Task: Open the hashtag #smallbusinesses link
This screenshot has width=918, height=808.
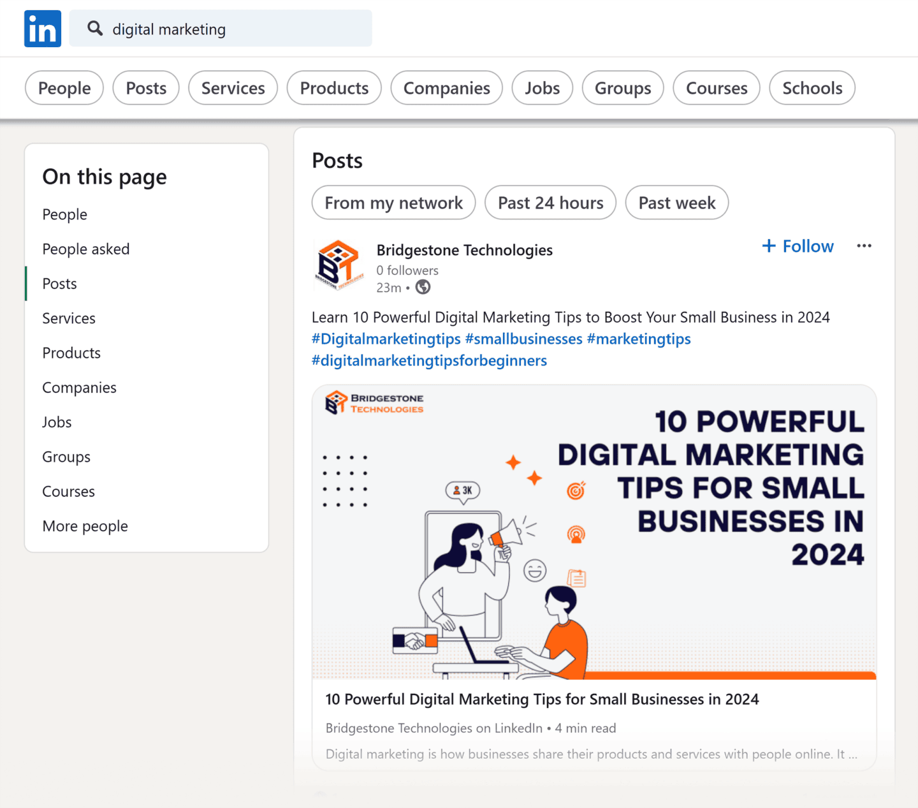Action: pos(523,339)
